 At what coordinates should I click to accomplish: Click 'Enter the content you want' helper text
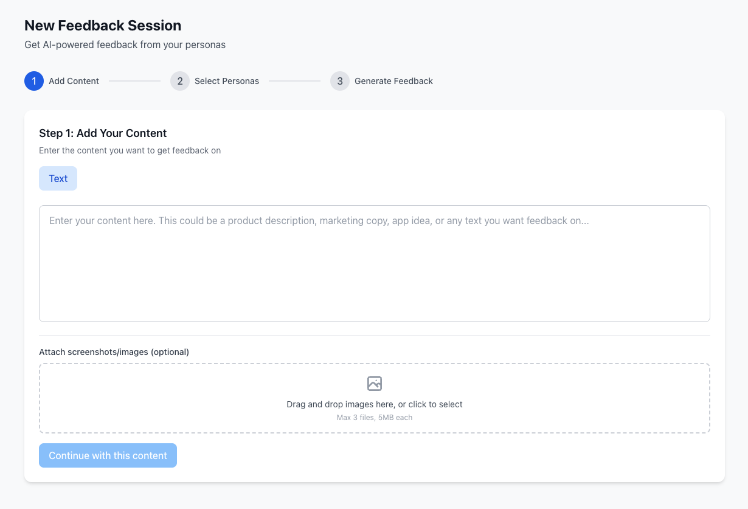point(130,150)
